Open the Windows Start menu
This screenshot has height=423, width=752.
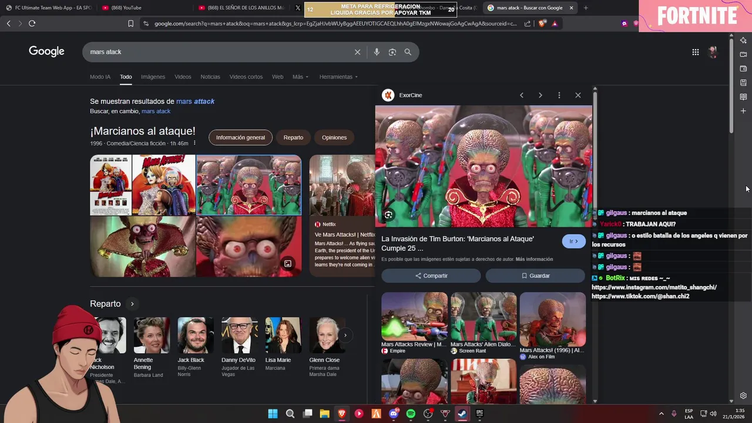273,414
